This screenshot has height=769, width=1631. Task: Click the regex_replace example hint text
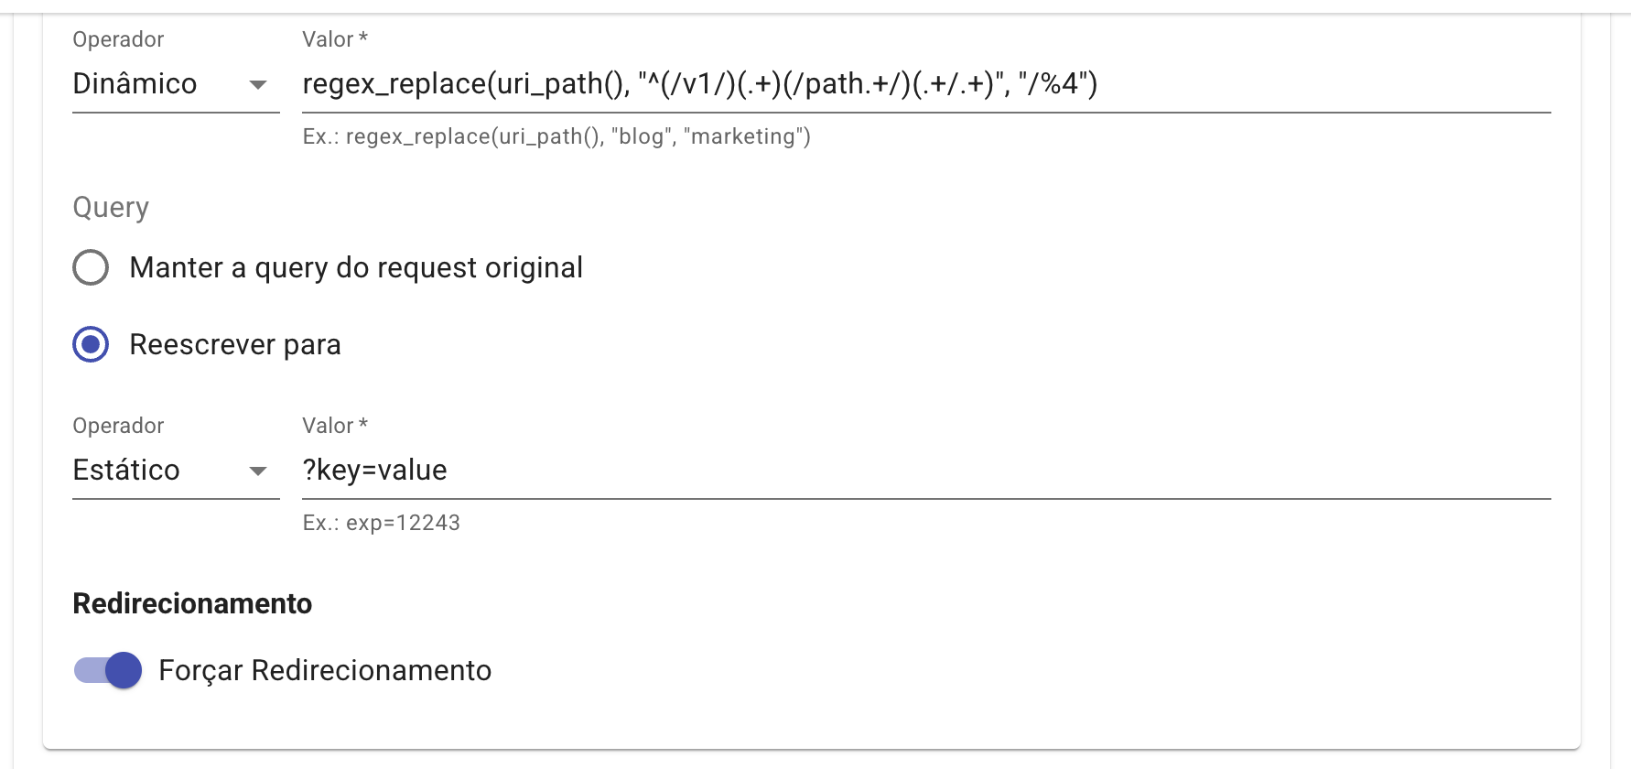pyautogui.click(x=556, y=137)
